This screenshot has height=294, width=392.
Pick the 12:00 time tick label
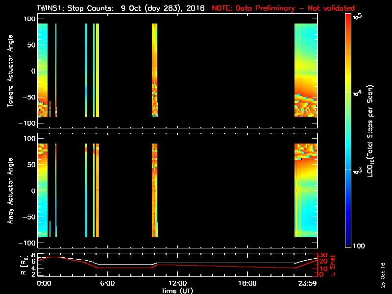point(177,284)
